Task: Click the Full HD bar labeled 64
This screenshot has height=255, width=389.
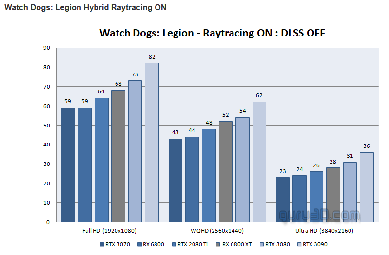Action: pyautogui.click(x=101, y=160)
